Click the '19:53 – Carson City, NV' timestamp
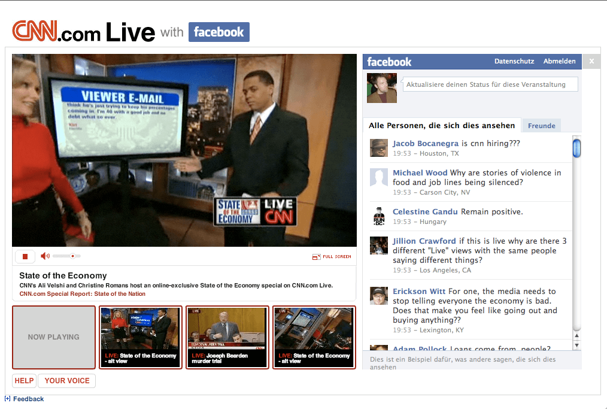 coord(431,192)
